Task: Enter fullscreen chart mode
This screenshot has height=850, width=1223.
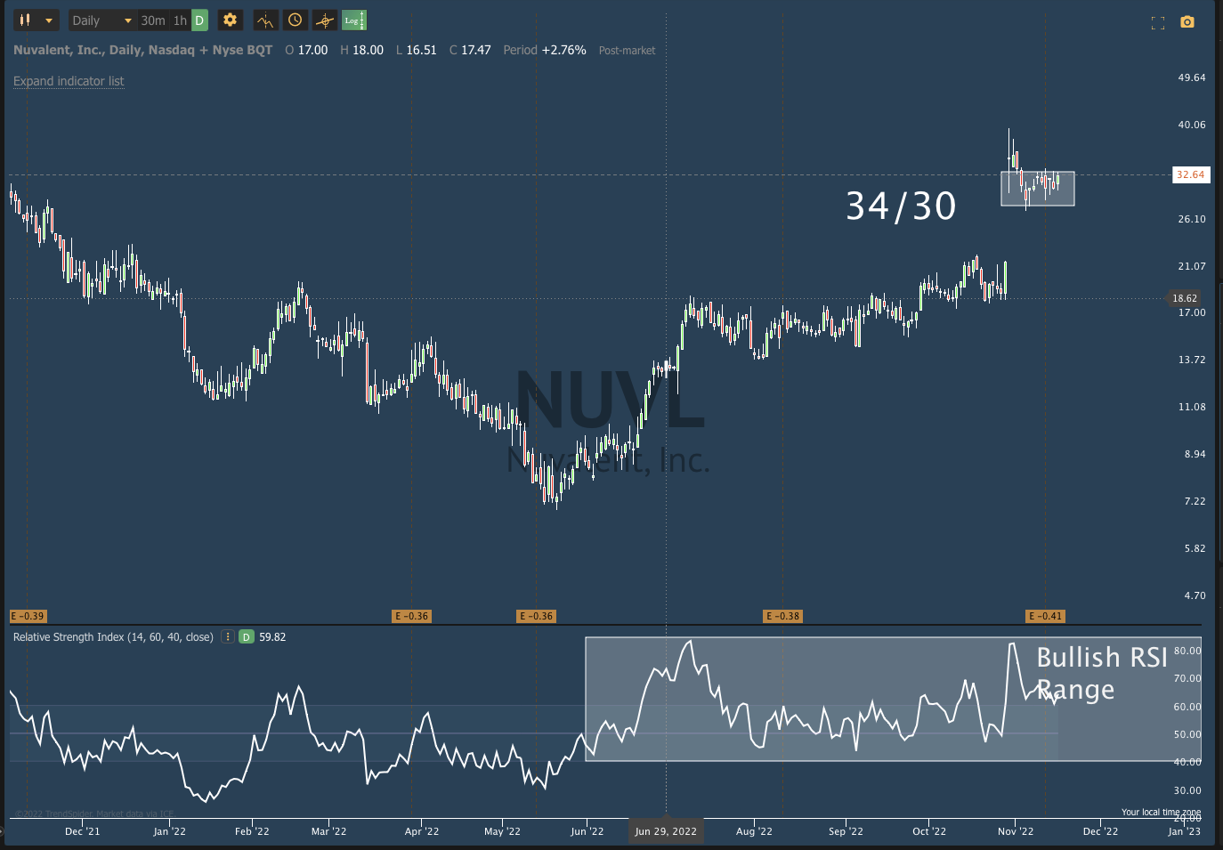Action: [1158, 23]
